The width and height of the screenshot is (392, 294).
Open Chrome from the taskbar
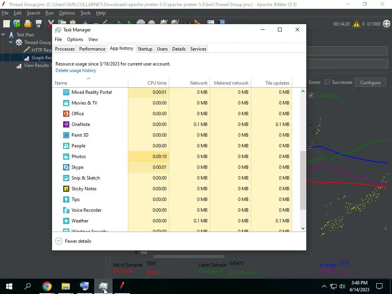(47, 286)
